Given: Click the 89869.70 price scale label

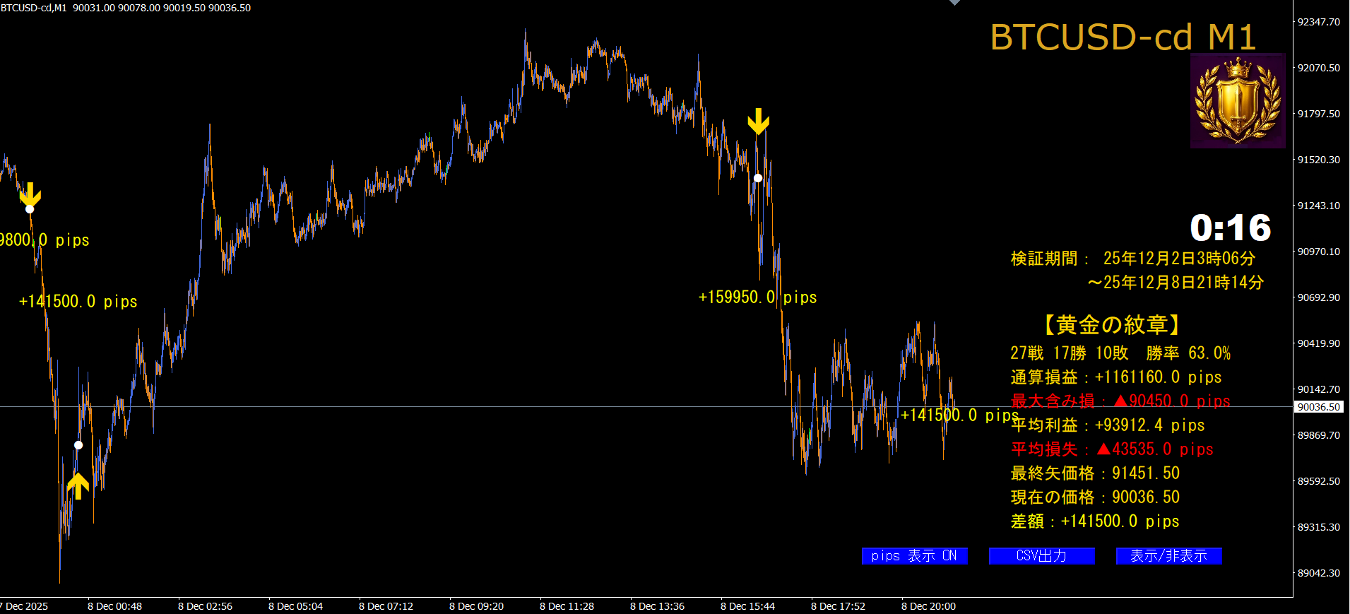Looking at the screenshot, I should (x=1318, y=435).
